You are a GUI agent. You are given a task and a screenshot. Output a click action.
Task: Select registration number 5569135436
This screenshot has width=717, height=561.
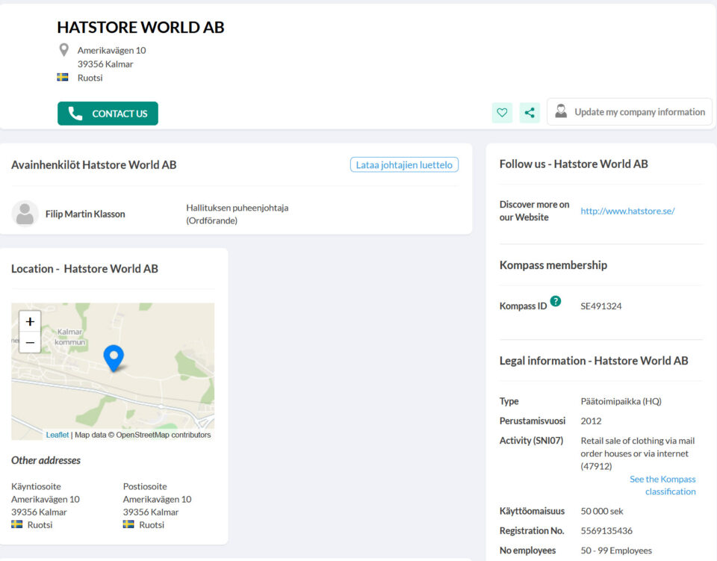tap(606, 531)
